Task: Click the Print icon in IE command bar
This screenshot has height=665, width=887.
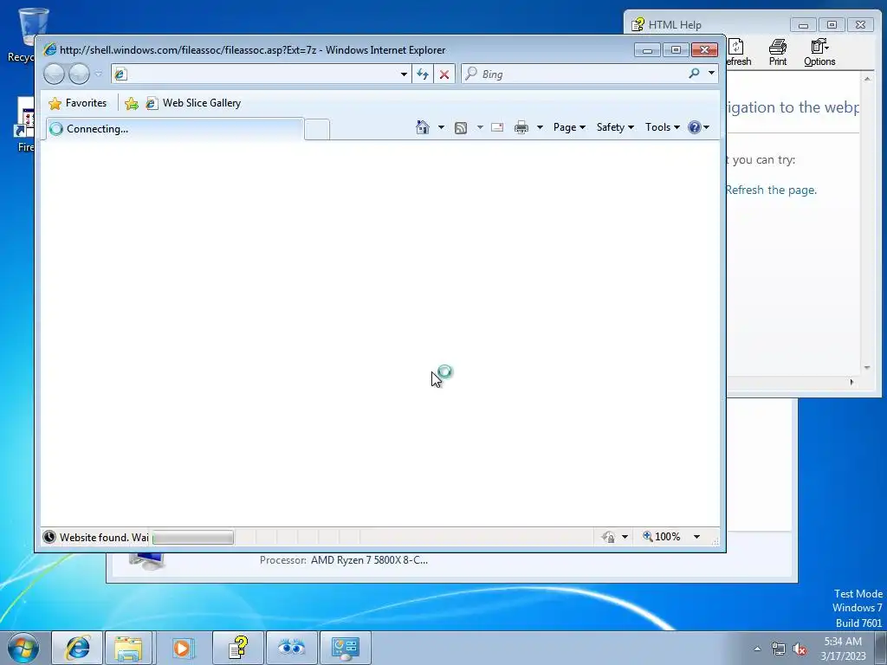Action: 521,127
